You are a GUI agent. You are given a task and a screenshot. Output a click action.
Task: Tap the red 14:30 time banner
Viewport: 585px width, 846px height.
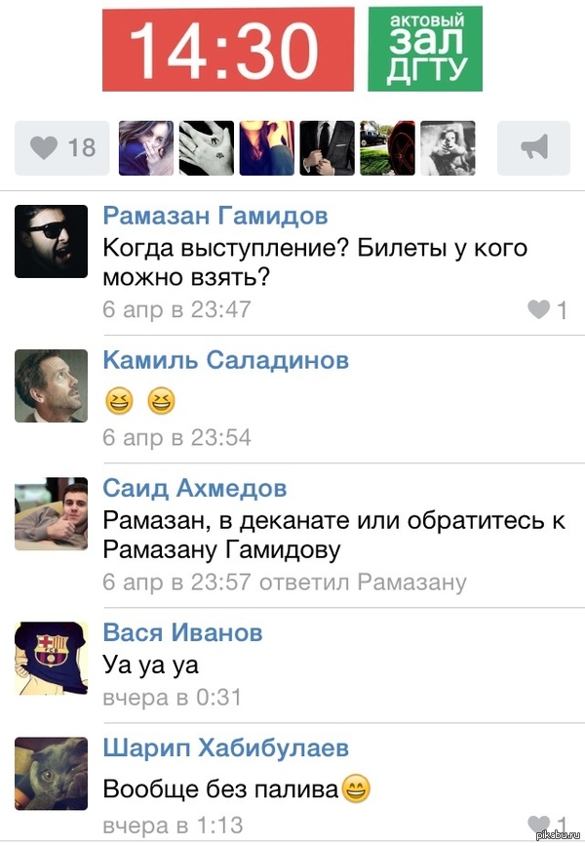coord(228,49)
